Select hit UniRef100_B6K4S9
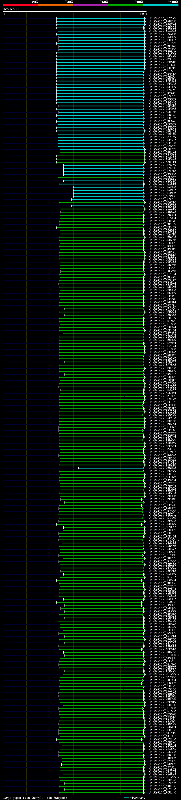The height and width of the screenshot is (800, 181). pyautogui.click(x=162, y=228)
